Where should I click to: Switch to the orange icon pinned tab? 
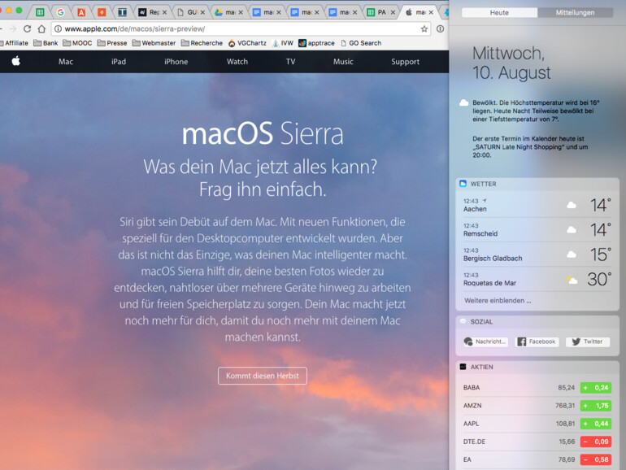[102, 12]
